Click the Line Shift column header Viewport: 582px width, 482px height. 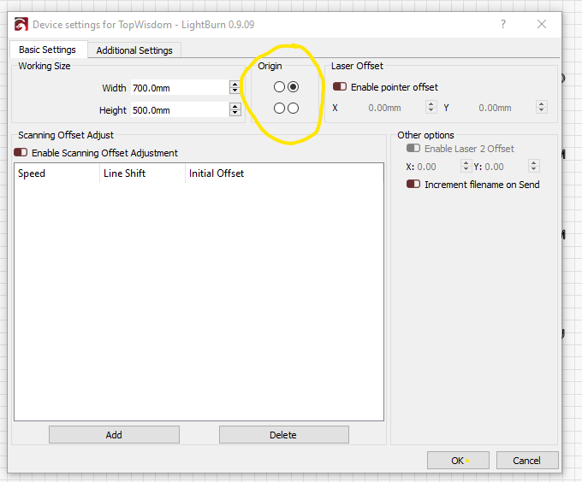coord(142,173)
